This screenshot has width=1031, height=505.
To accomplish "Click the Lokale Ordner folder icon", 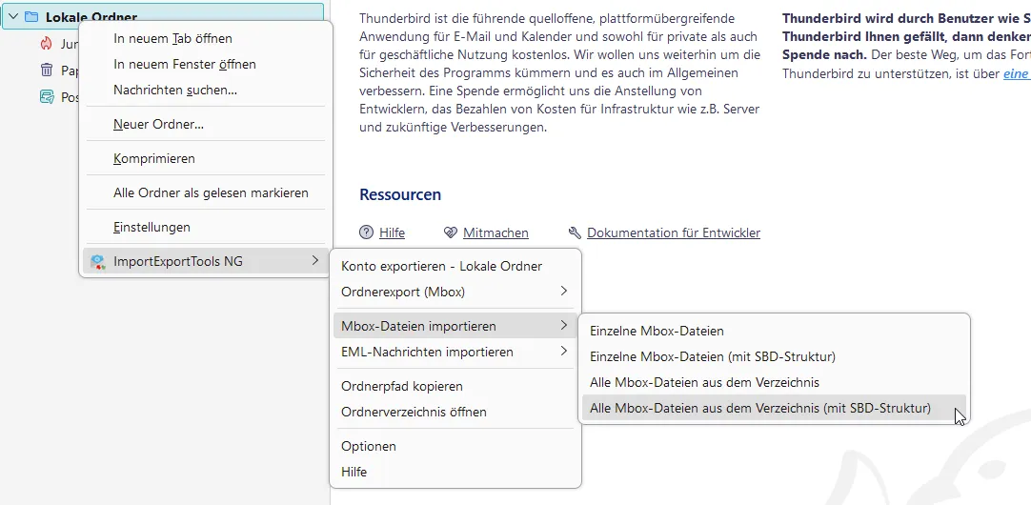I will click(x=30, y=17).
